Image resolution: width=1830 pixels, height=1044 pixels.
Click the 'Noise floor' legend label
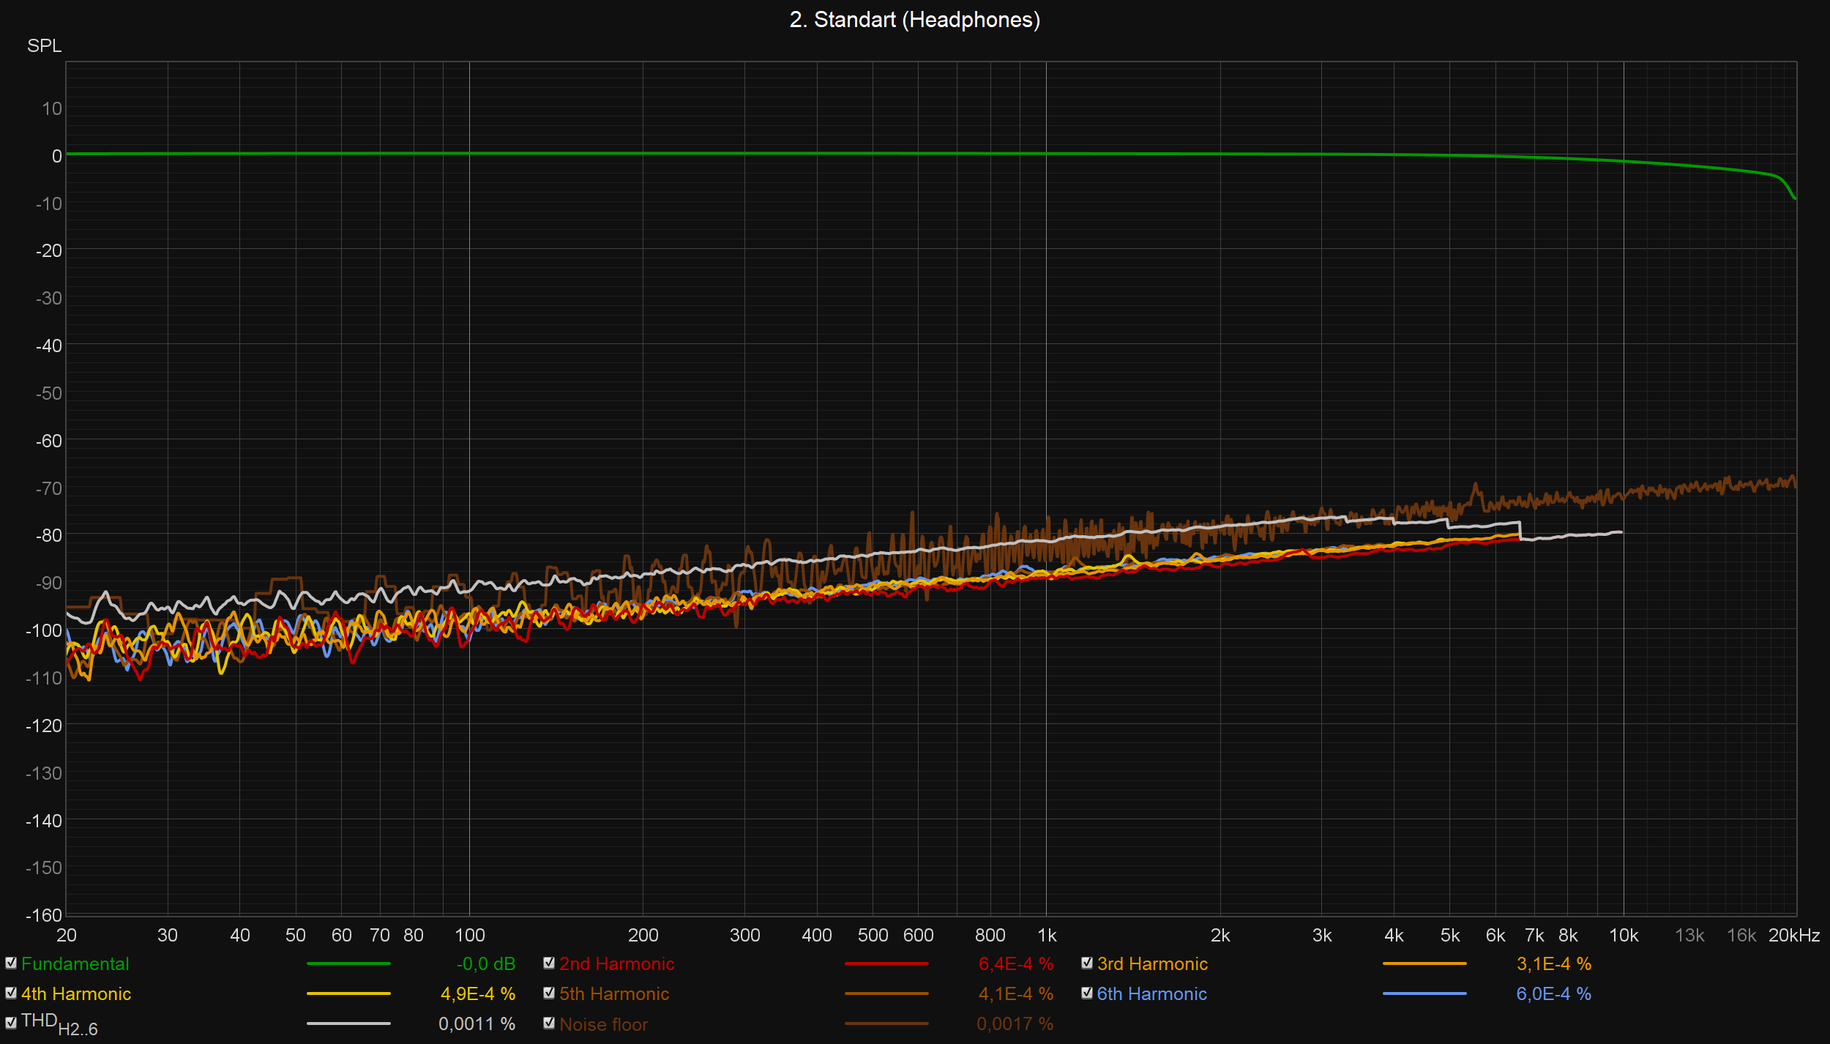pyautogui.click(x=603, y=1024)
